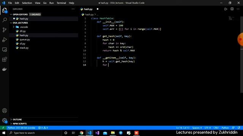Select hash.py under Open Editors
The width and height of the screenshot is (243, 136).
pos(24,19)
